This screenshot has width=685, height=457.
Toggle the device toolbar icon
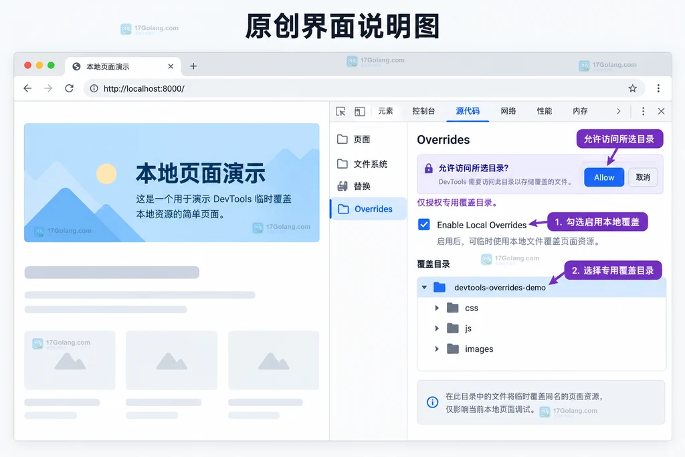359,112
